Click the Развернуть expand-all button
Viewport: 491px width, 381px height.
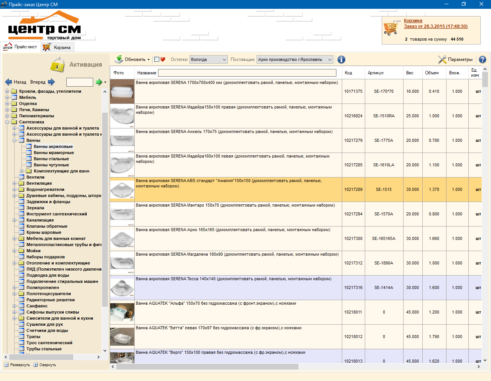pos(17,365)
